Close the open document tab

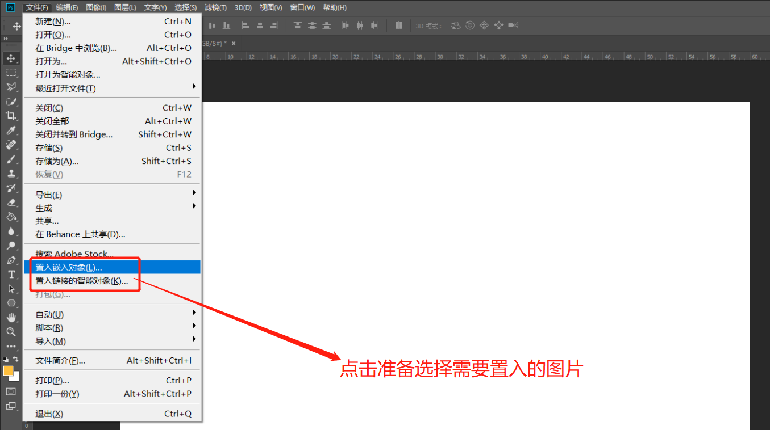tap(234, 43)
